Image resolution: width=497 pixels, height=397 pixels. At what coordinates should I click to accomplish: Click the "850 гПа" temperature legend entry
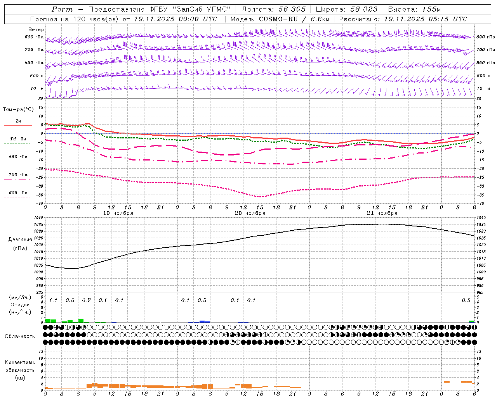click(x=18, y=157)
